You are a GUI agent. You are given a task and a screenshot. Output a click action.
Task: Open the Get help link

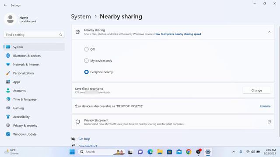coord(84,139)
